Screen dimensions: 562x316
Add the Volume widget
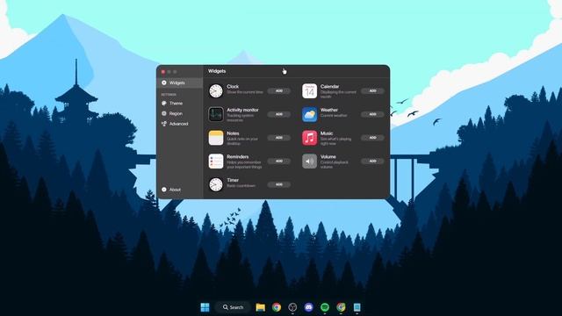click(x=372, y=162)
